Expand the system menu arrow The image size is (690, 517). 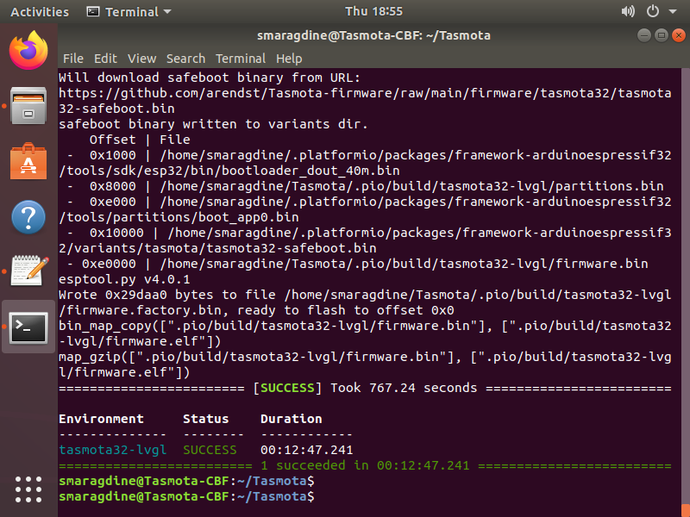click(673, 12)
